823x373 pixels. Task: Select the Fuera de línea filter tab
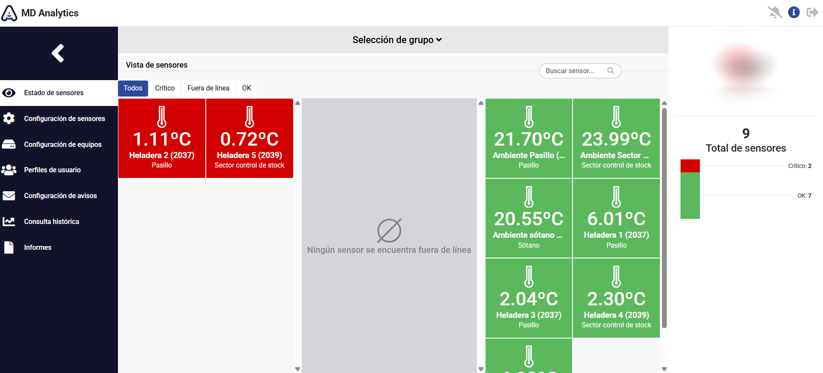click(x=208, y=88)
